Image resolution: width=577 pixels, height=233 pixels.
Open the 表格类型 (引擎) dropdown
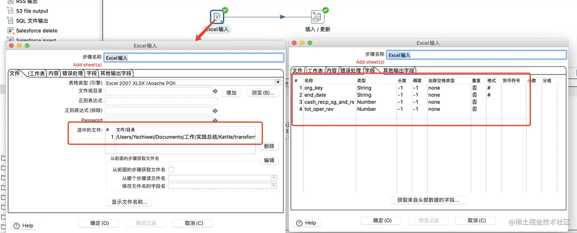[278, 83]
